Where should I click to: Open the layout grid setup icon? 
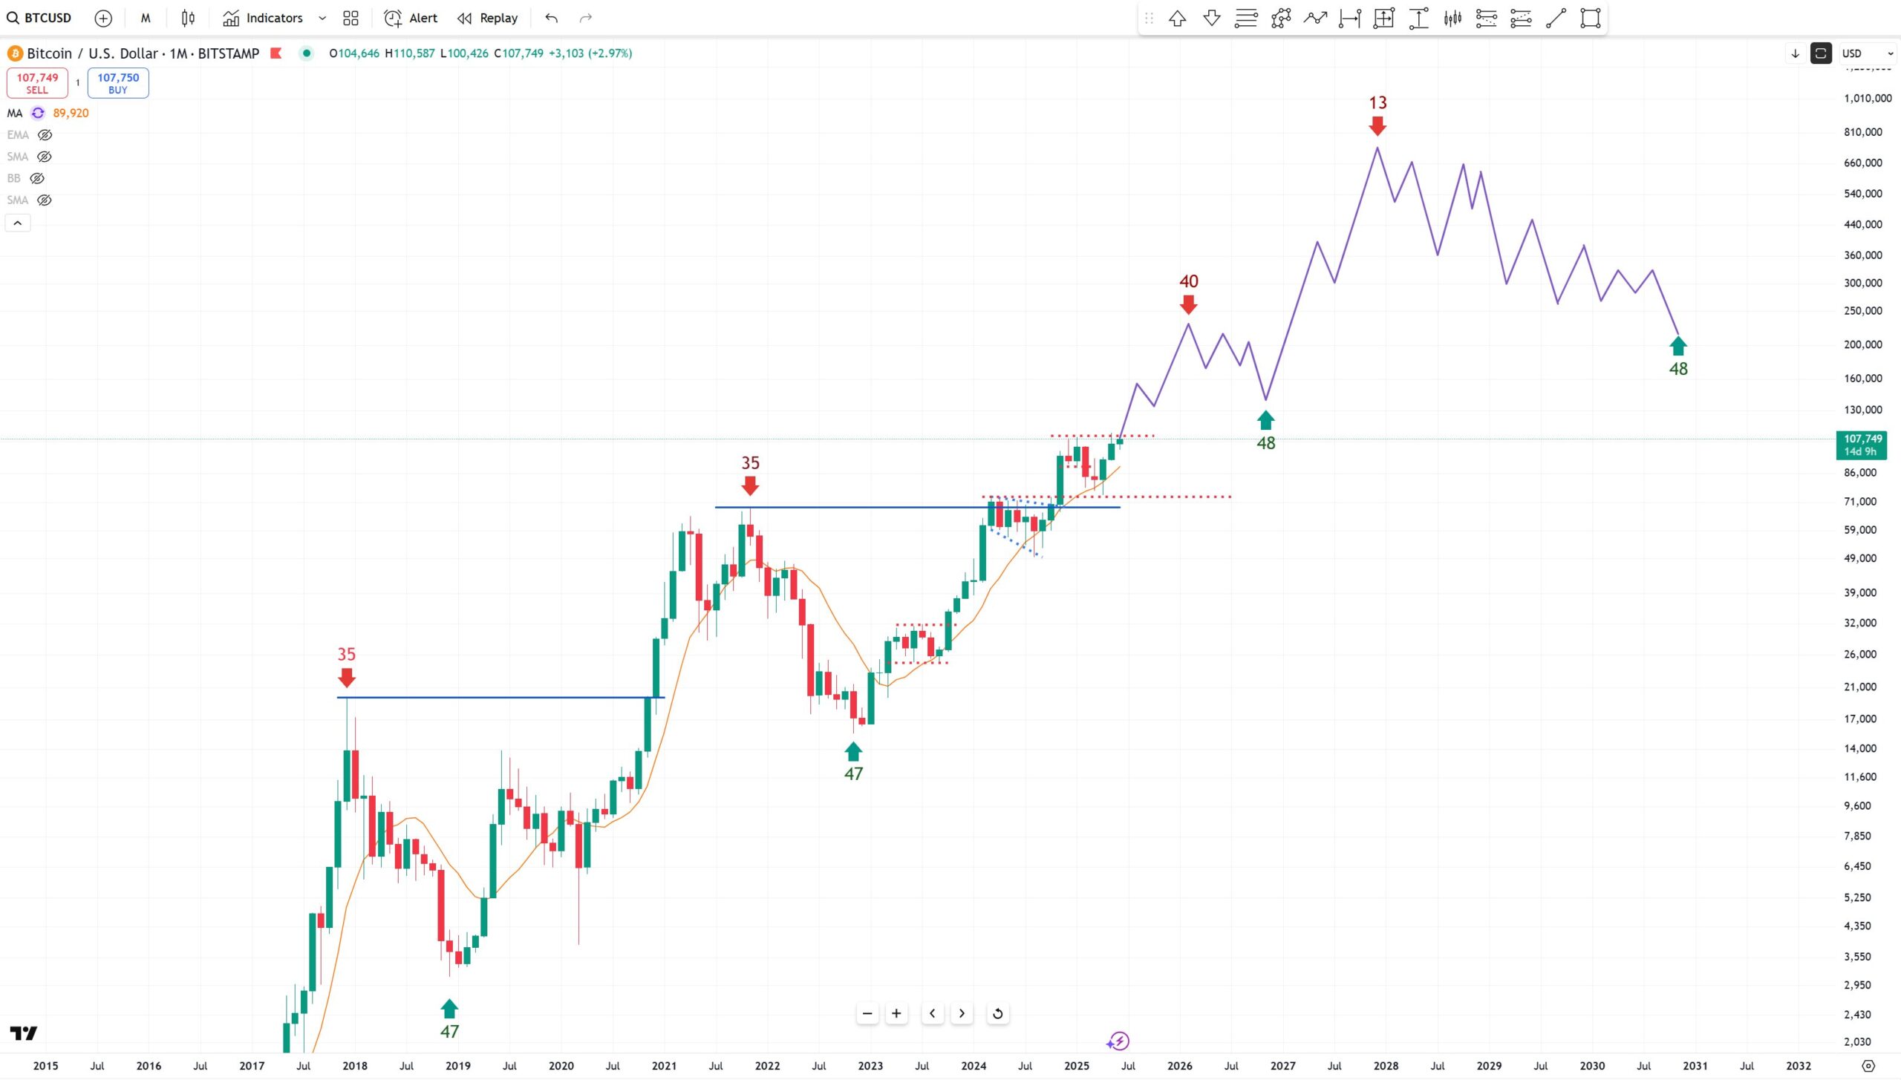coord(350,18)
